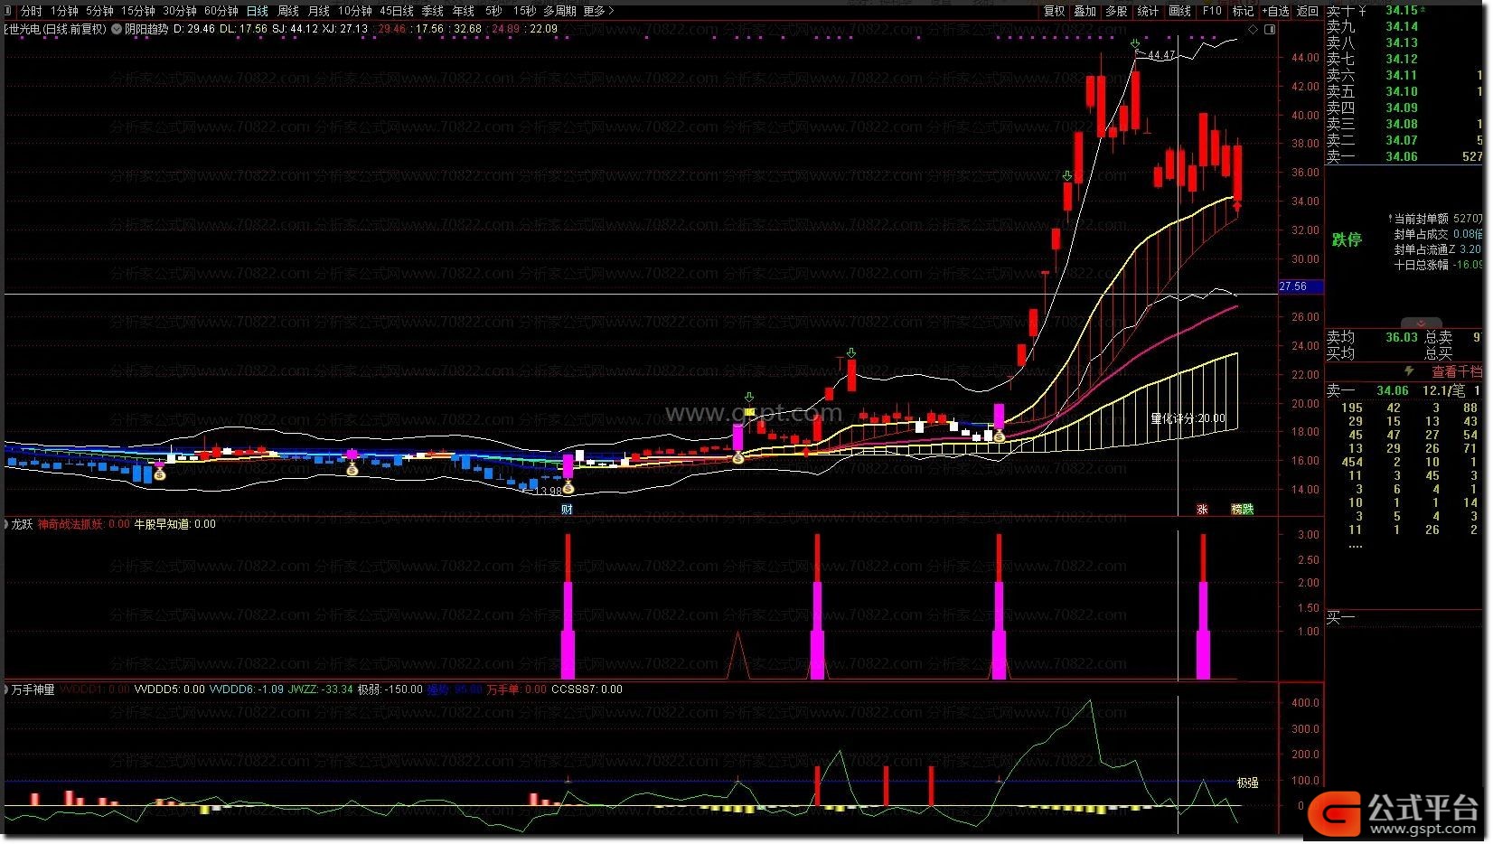
Task: Click the 神奇战法抓妖 indicator label
Action: pos(83,524)
